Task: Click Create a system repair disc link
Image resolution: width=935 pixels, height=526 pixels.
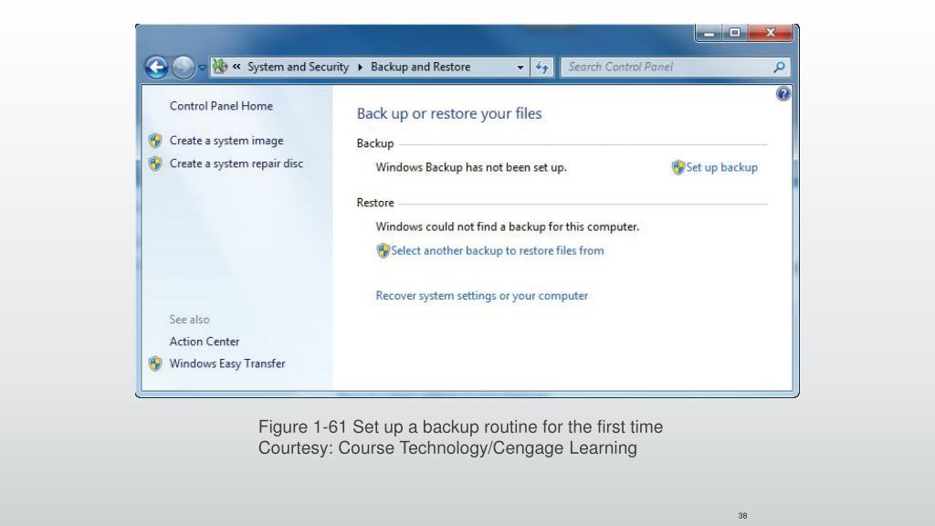Action: (x=236, y=163)
